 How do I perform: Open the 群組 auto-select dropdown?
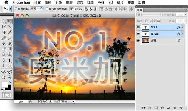[x=37, y=9]
